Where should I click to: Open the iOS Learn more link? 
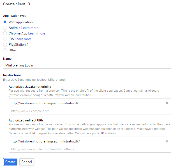click(23, 39)
